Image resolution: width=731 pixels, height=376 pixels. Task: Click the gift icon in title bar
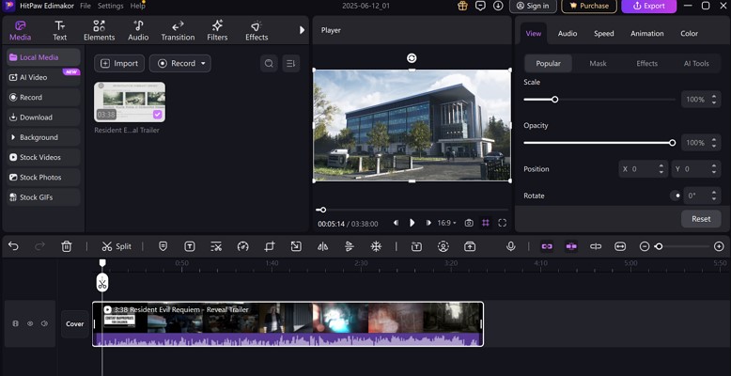pos(462,6)
